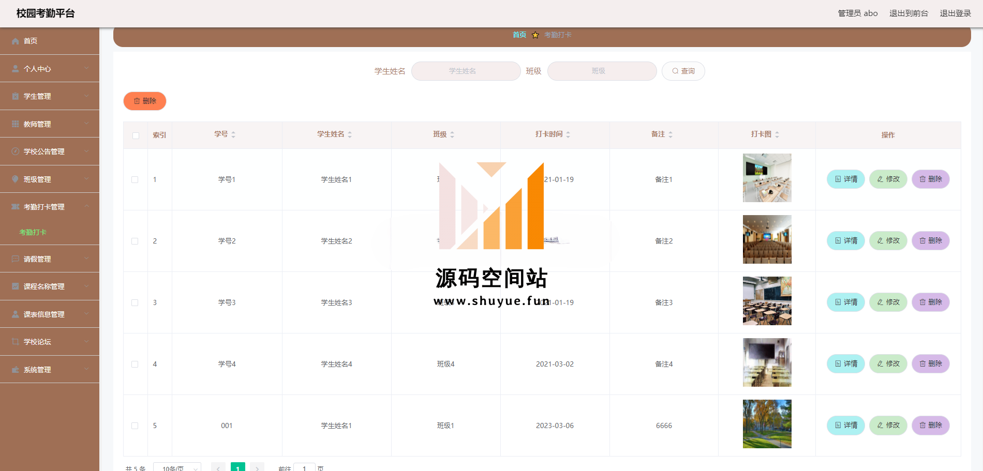
Task: Sort by 打卡图 column arrows
Action: point(777,134)
